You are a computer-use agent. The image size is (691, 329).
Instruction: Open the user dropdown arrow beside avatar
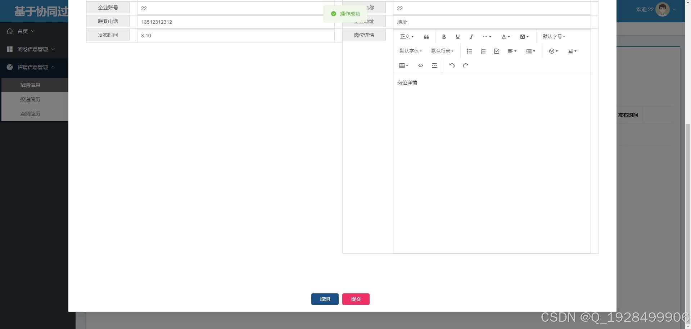point(674,10)
